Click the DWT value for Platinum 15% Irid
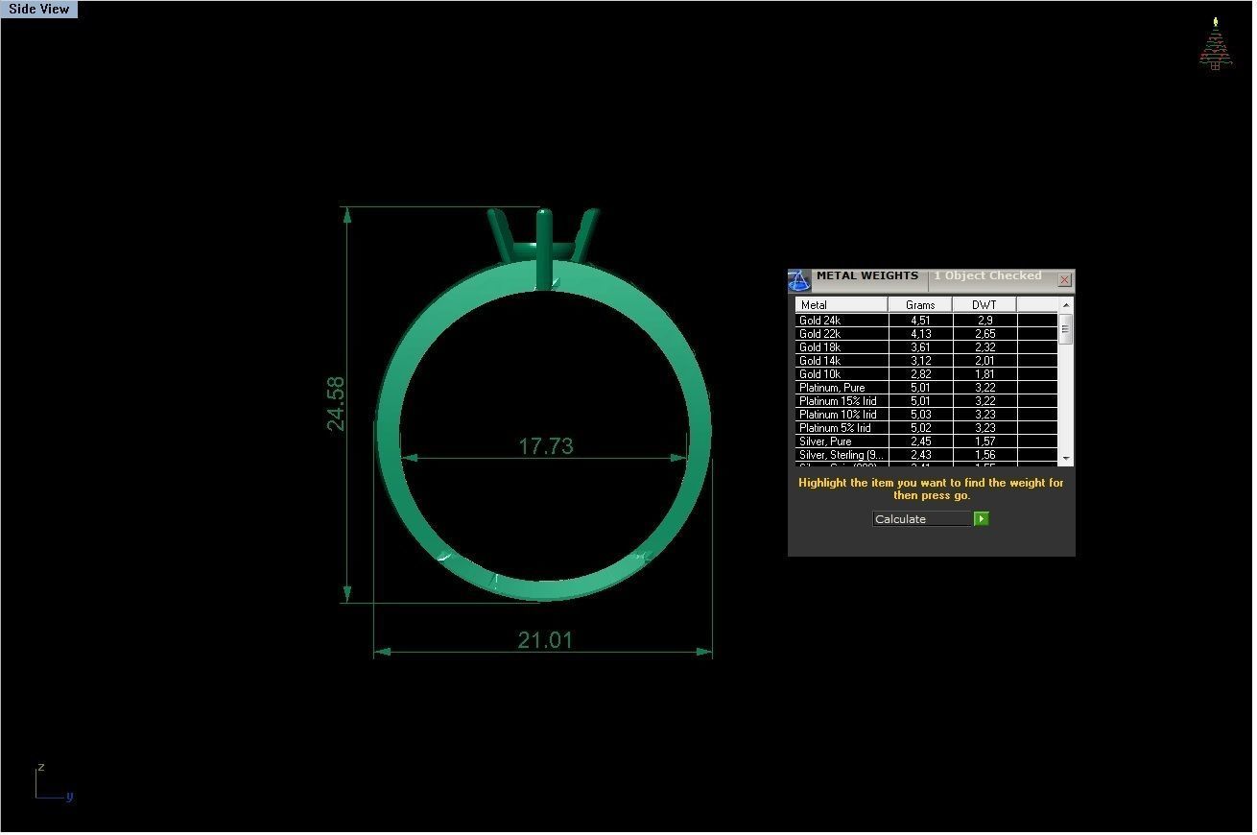This screenshot has width=1257, height=835. pyautogui.click(x=984, y=401)
